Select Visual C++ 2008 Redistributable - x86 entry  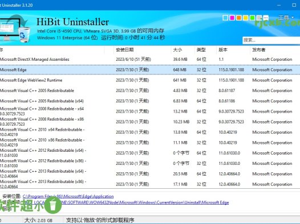tap(150, 122)
